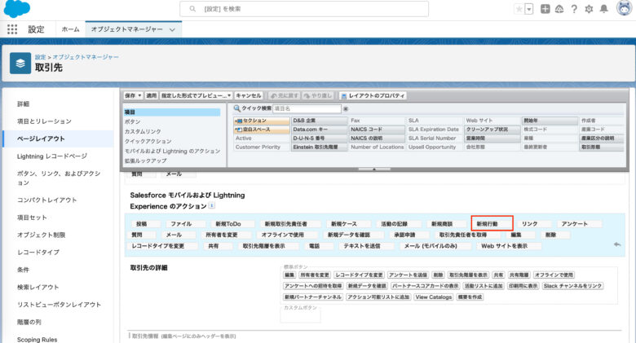The height and width of the screenshot is (343, 636).
Task: Expand the オブジェクトマネージャー tab chevron
Action: (x=172, y=29)
